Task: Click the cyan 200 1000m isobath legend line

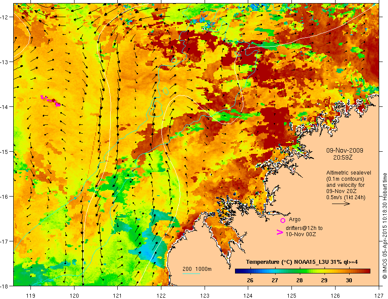Action: (x=191, y=273)
